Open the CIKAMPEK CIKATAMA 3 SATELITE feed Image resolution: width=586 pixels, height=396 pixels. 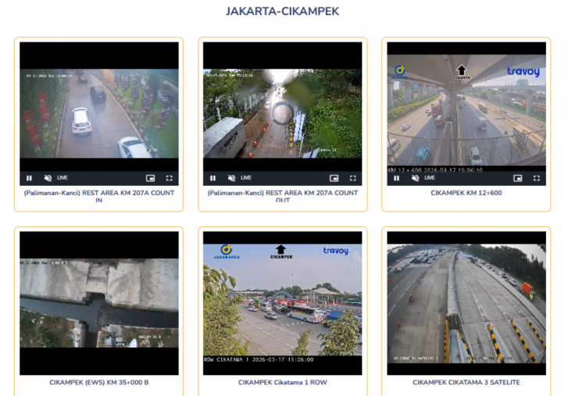coord(466,303)
